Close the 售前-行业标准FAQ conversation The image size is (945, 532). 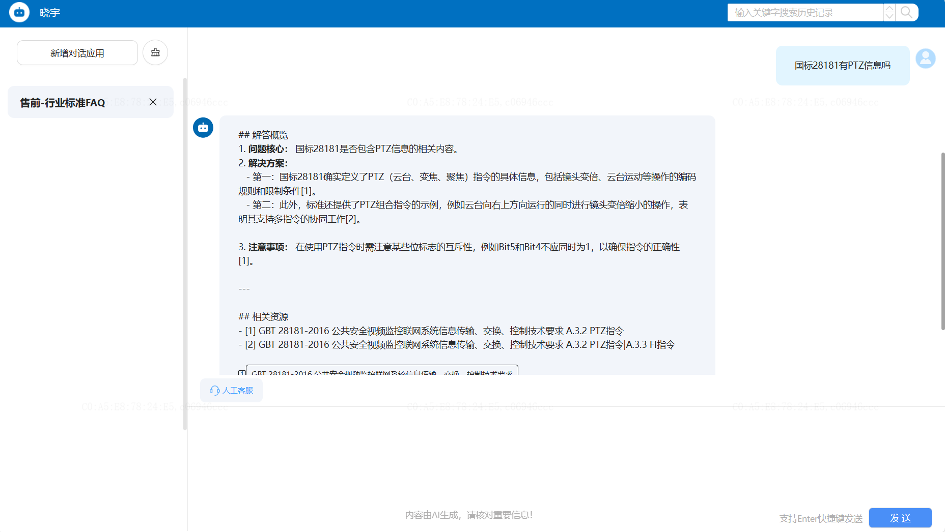[153, 102]
